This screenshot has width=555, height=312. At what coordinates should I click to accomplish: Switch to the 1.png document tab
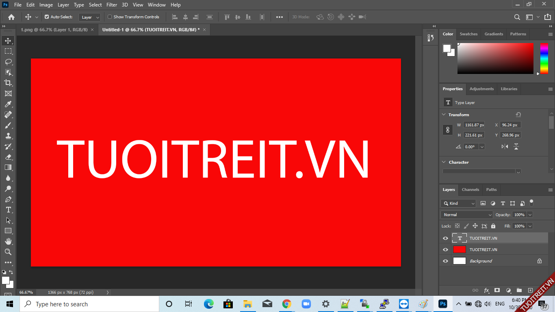54,30
